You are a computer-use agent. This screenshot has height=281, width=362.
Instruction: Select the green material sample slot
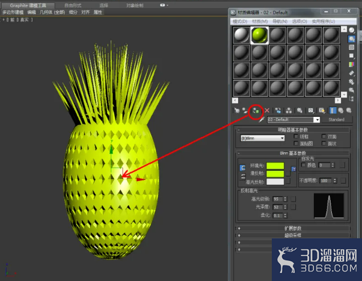260,35
